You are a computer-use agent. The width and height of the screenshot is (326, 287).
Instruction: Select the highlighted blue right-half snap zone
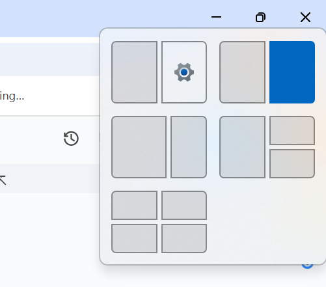tap(292, 72)
